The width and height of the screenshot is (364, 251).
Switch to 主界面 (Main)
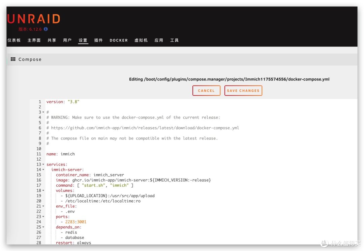pos(34,40)
